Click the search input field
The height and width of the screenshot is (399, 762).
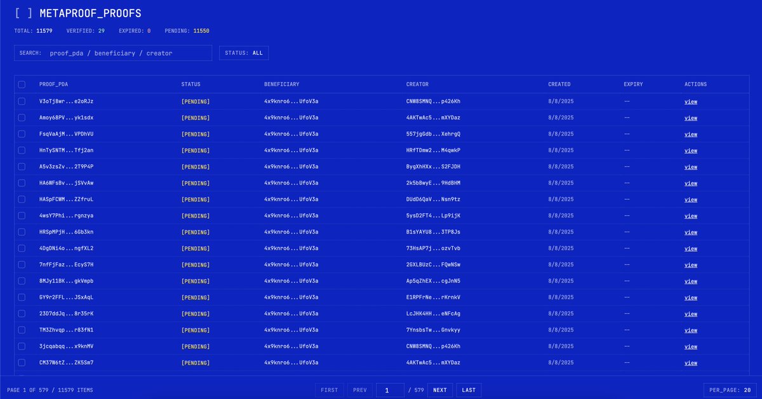tap(113, 53)
